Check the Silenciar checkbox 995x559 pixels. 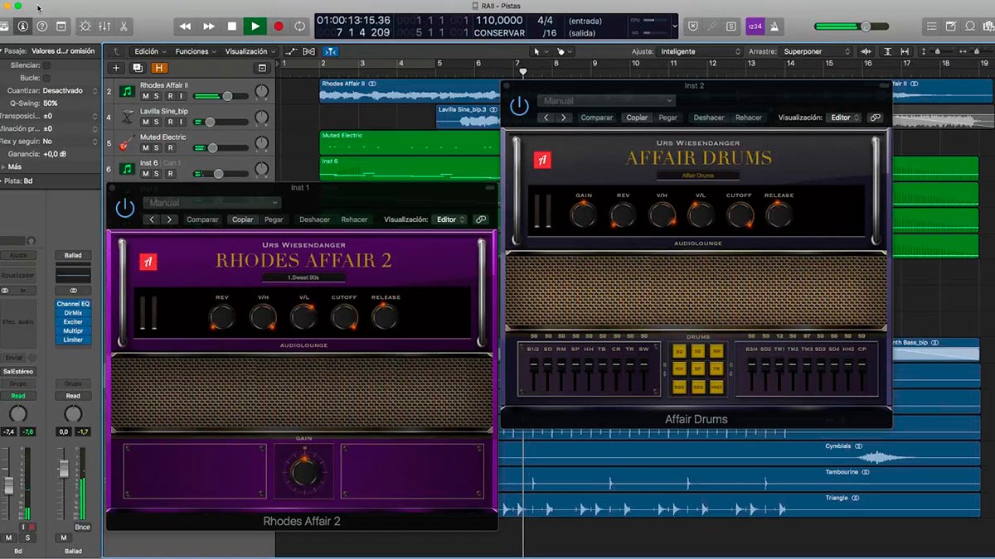coord(46,65)
